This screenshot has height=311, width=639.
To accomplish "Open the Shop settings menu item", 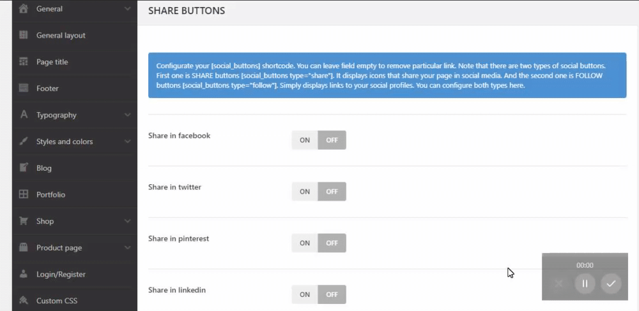I will tap(45, 221).
